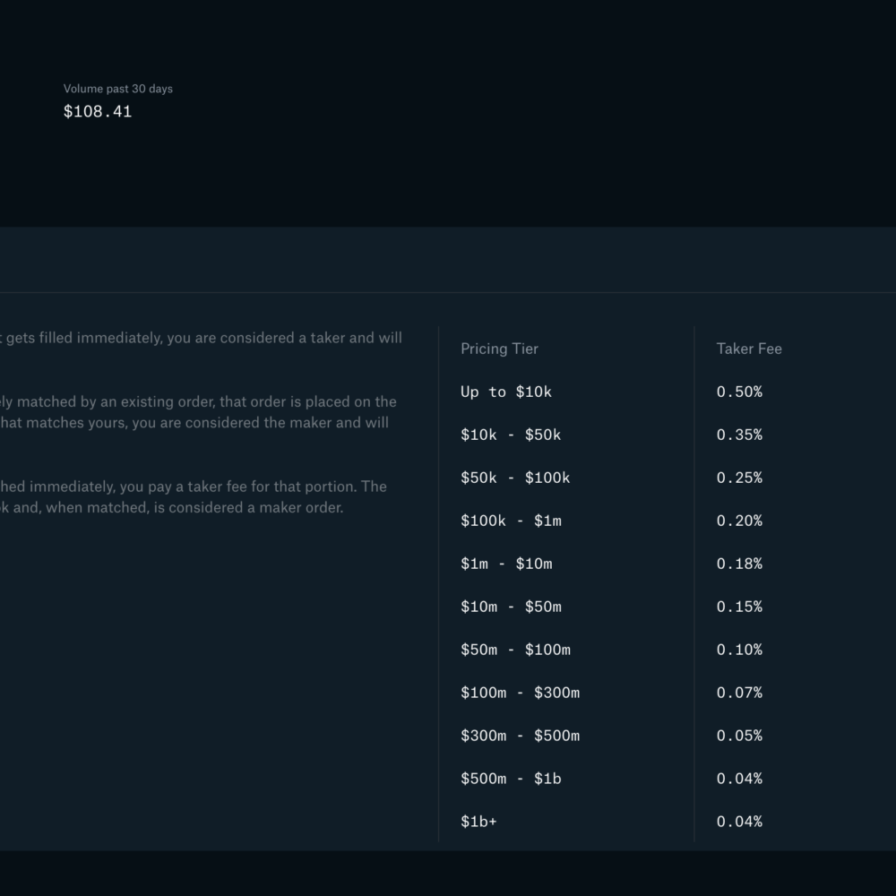The height and width of the screenshot is (896, 896).
Task: Click the "$100k - $1m" tier row
Action: click(x=511, y=521)
